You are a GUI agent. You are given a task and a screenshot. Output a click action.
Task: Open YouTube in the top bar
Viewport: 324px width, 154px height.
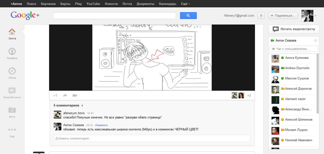coord(93,4)
